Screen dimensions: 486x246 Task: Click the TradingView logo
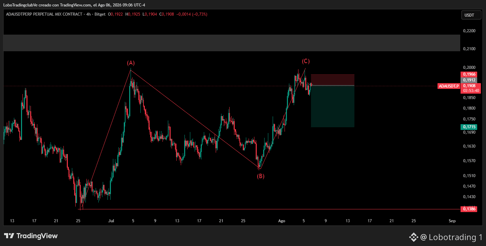pyautogui.click(x=31, y=236)
